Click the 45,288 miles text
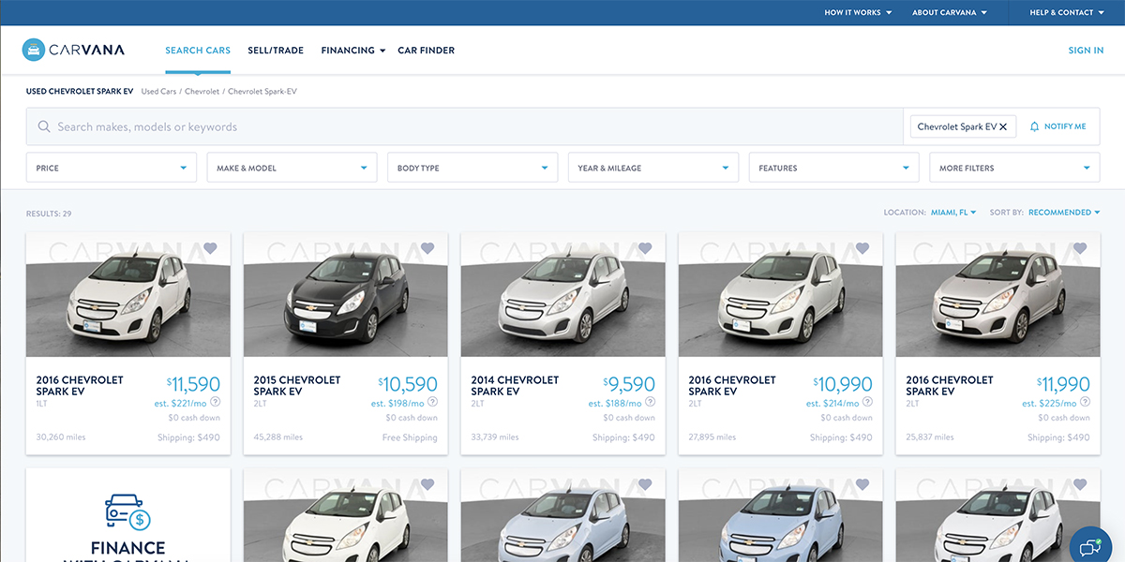This screenshot has width=1125, height=562. click(x=278, y=437)
